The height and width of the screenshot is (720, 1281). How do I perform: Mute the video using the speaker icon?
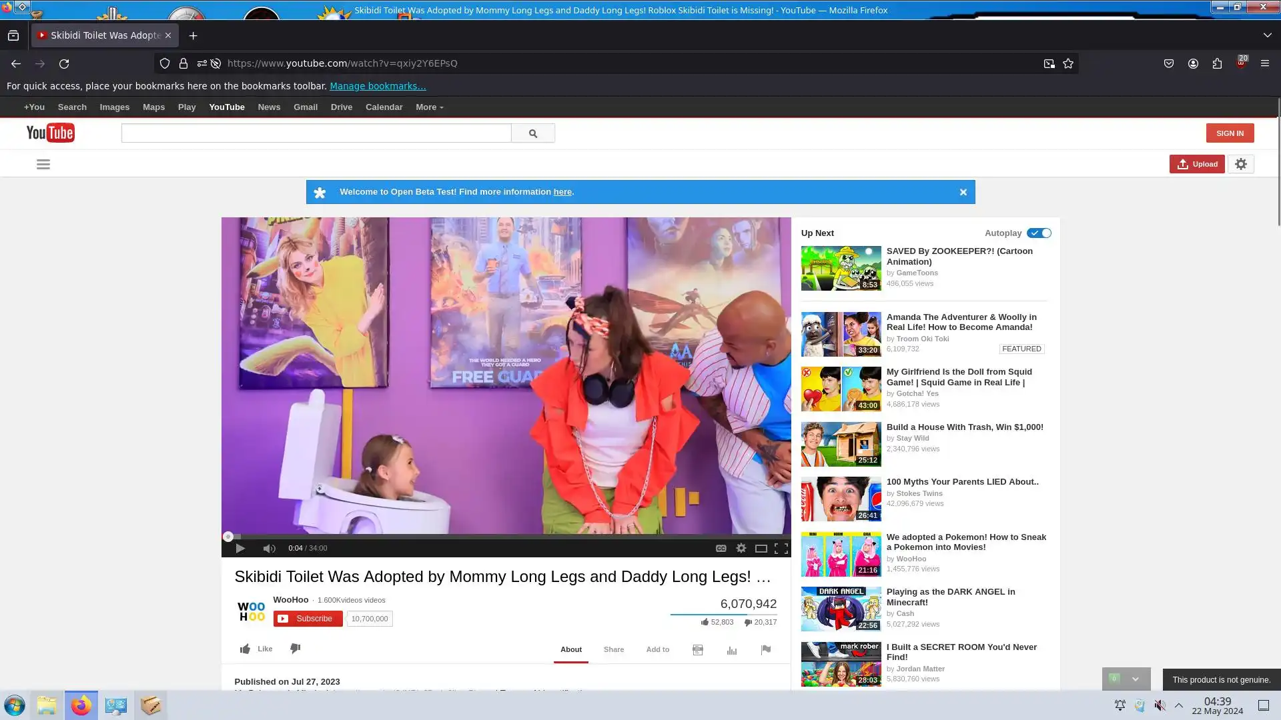269,548
